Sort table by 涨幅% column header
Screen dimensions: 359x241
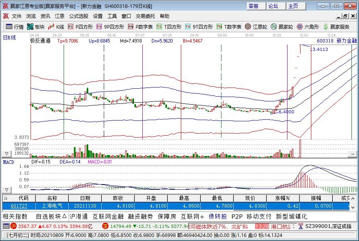point(283,198)
